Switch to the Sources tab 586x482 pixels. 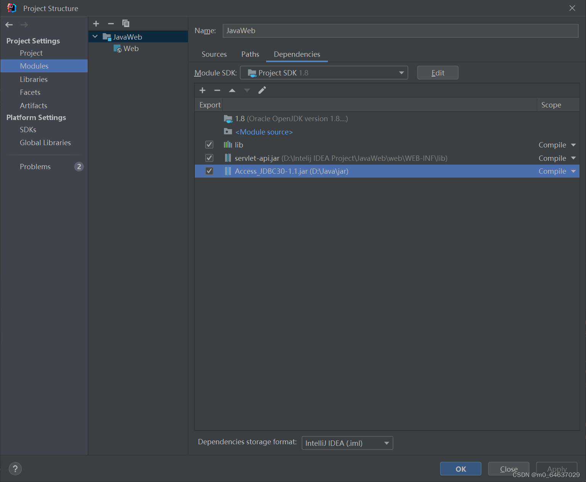tap(214, 54)
